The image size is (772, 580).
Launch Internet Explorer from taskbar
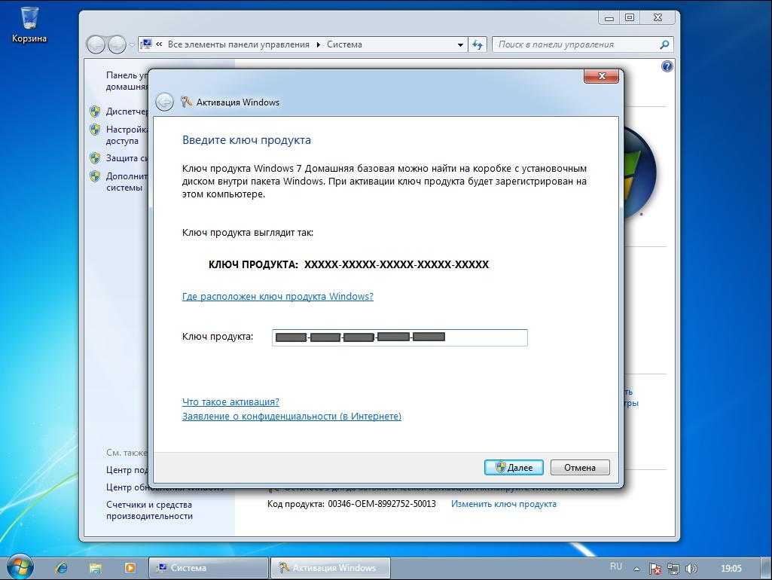point(62,568)
